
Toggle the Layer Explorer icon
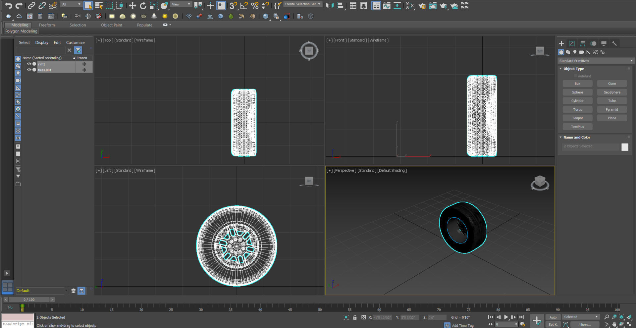tap(364, 5)
